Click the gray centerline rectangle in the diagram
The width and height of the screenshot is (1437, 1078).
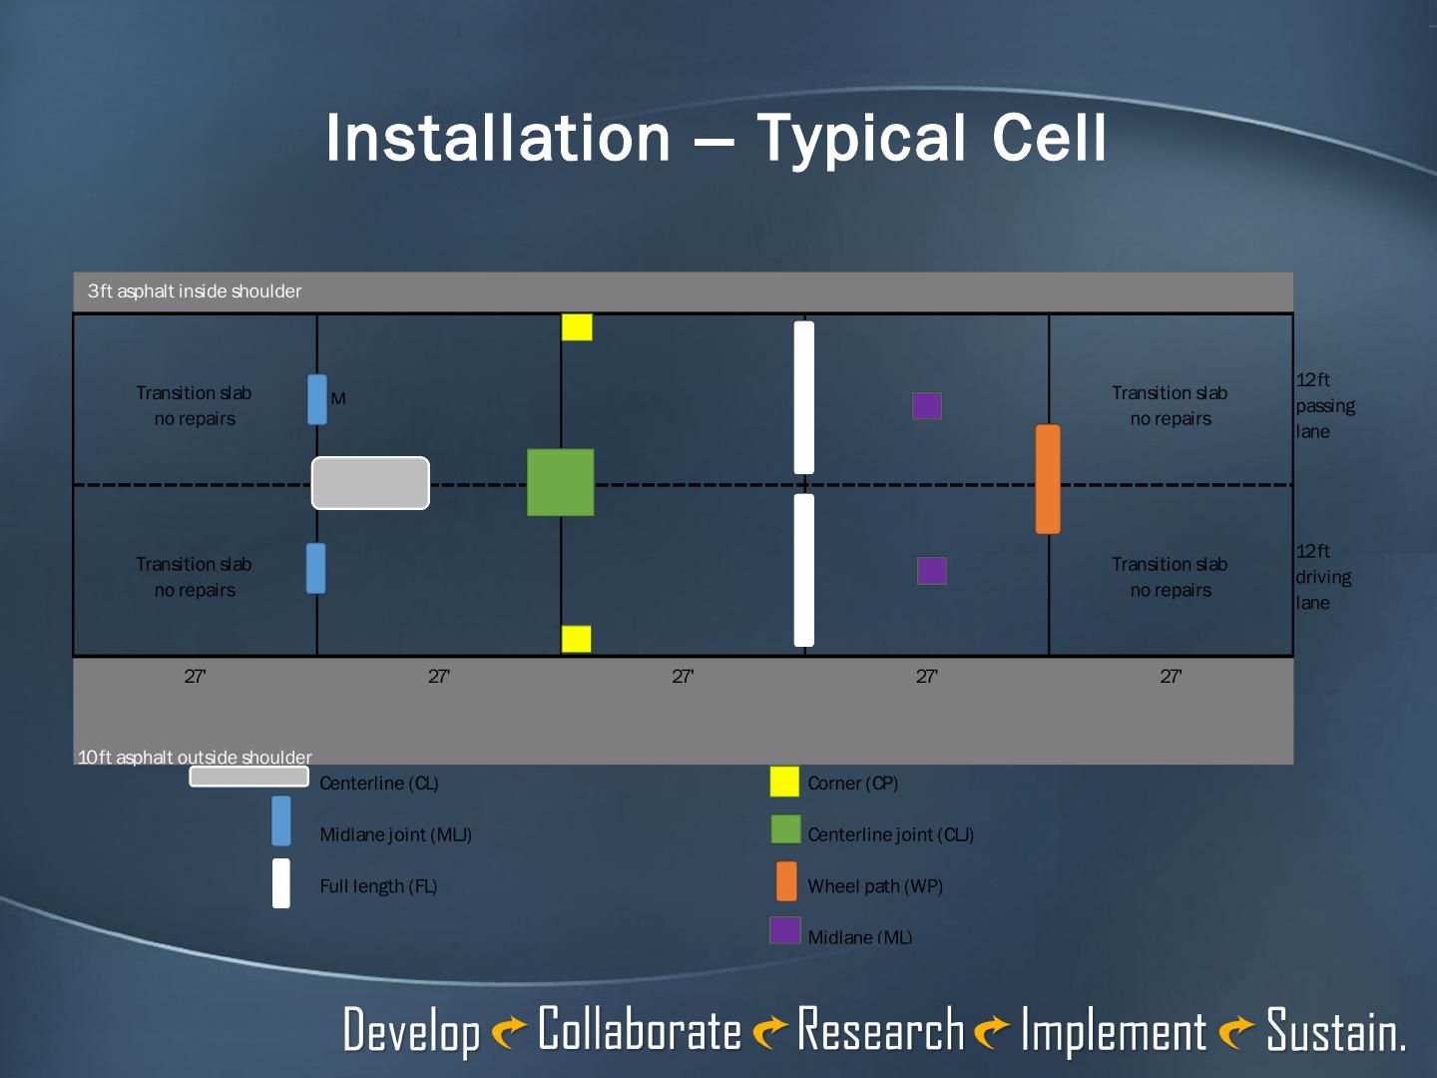[x=370, y=483]
